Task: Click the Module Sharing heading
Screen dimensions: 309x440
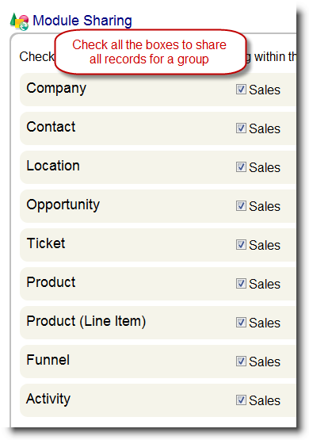Action: 82,21
